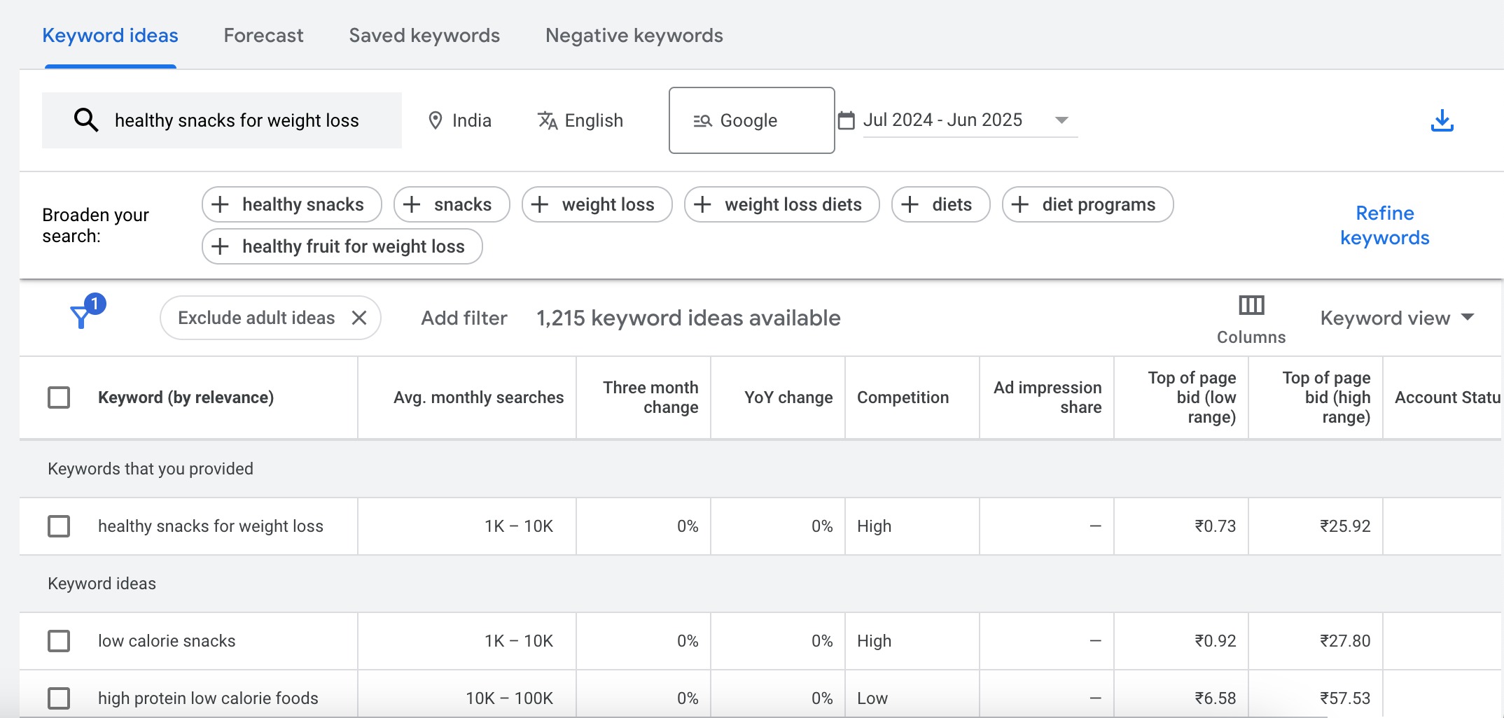Change the English language setting

coord(580,120)
